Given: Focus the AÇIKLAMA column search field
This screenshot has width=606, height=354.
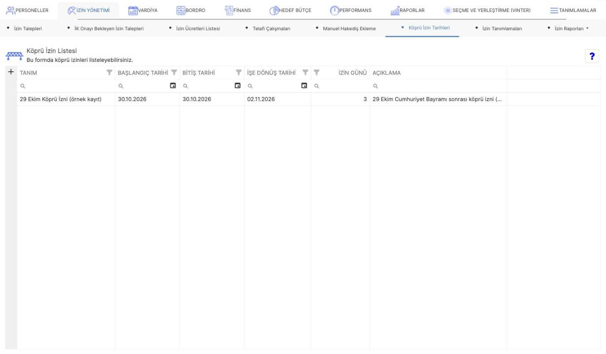Looking at the screenshot, I should pos(438,86).
